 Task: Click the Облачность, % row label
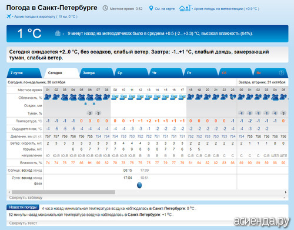tap(30, 98)
